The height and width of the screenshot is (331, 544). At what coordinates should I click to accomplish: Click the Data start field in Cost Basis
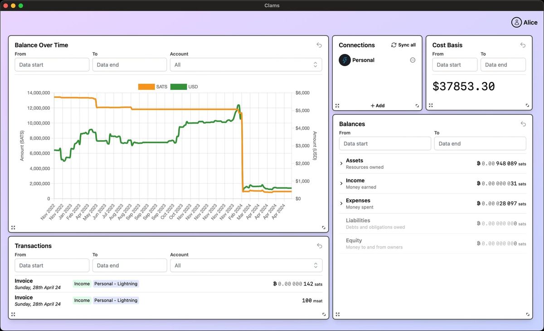click(x=454, y=64)
